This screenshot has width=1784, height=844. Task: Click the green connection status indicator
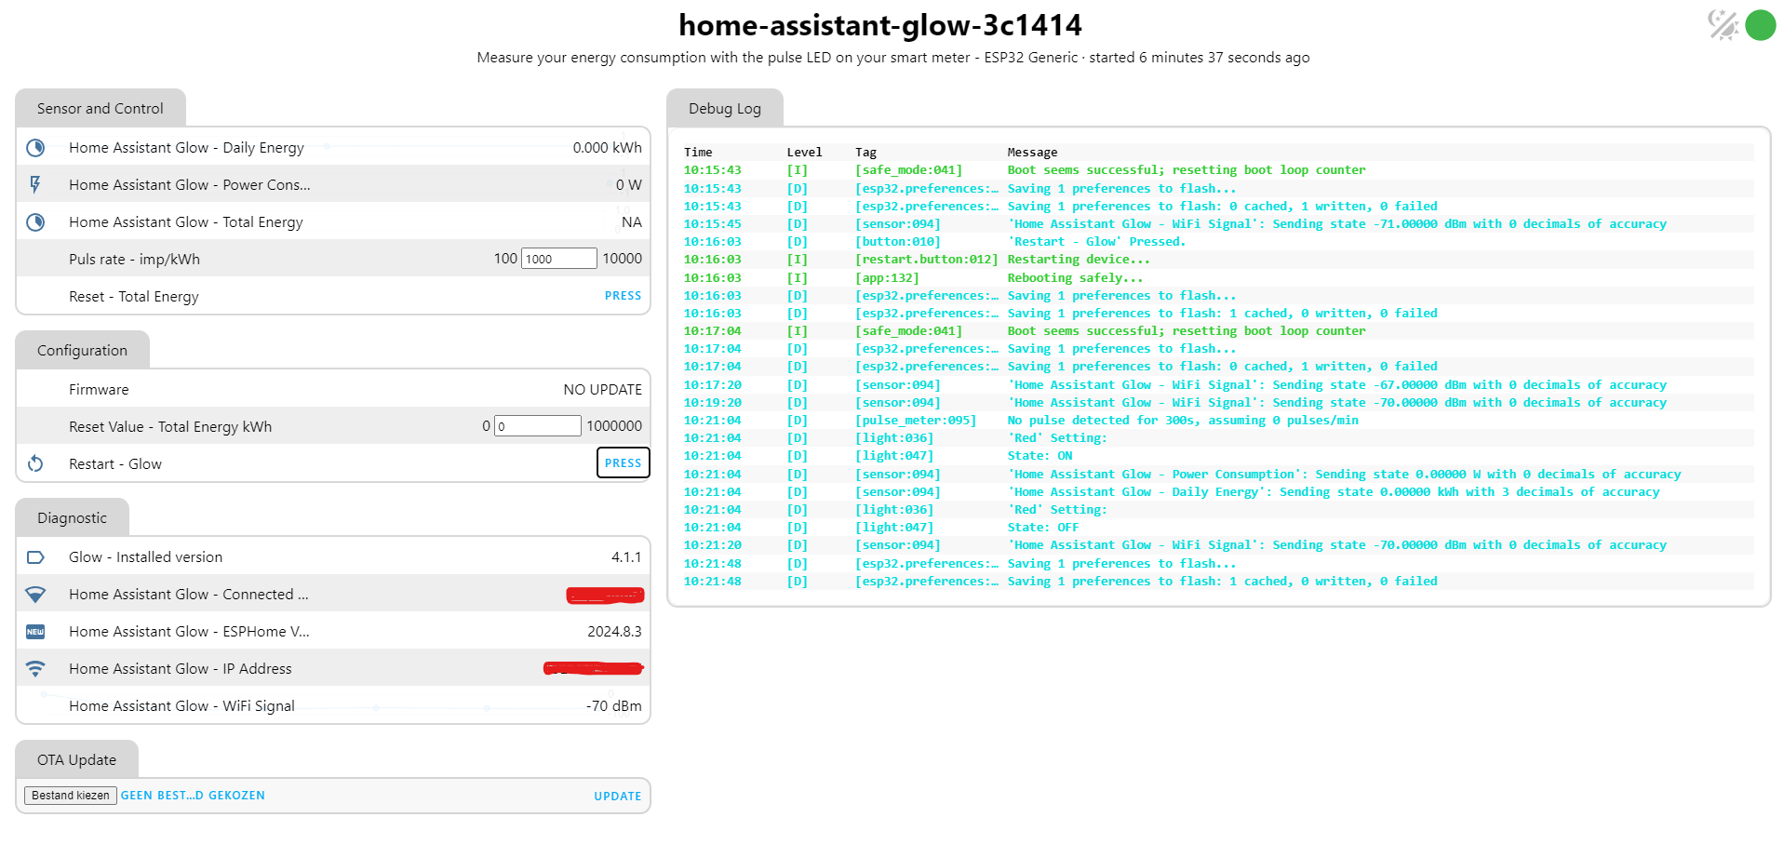[1761, 25]
